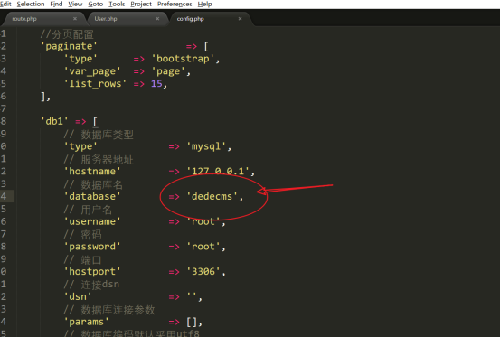Click the '127.0.0.1' value

point(218,171)
